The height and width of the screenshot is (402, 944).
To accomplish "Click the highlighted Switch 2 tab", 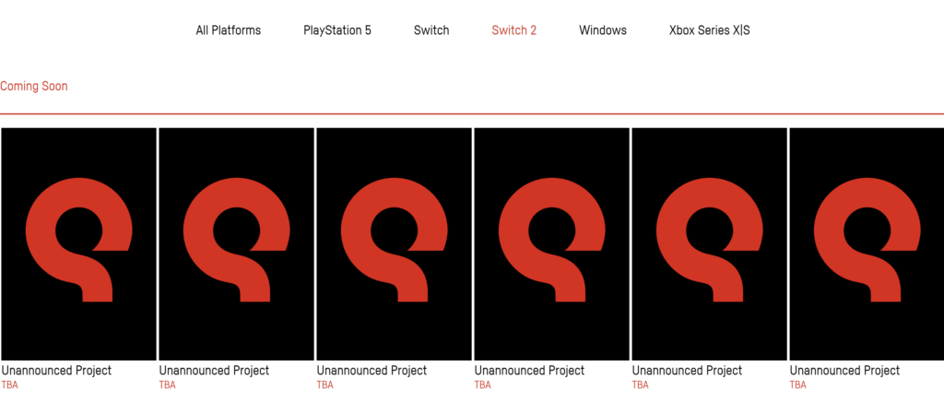I will (513, 30).
